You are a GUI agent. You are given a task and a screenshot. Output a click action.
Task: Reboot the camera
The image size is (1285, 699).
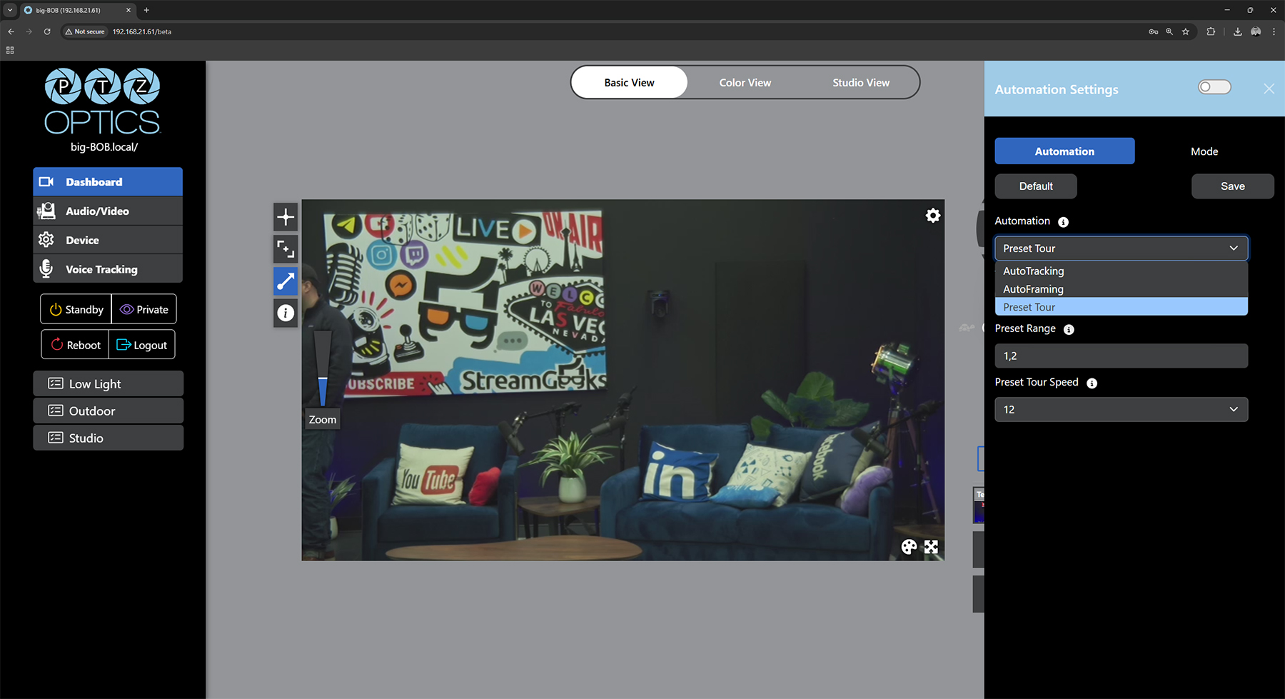click(x=75, y=345)
